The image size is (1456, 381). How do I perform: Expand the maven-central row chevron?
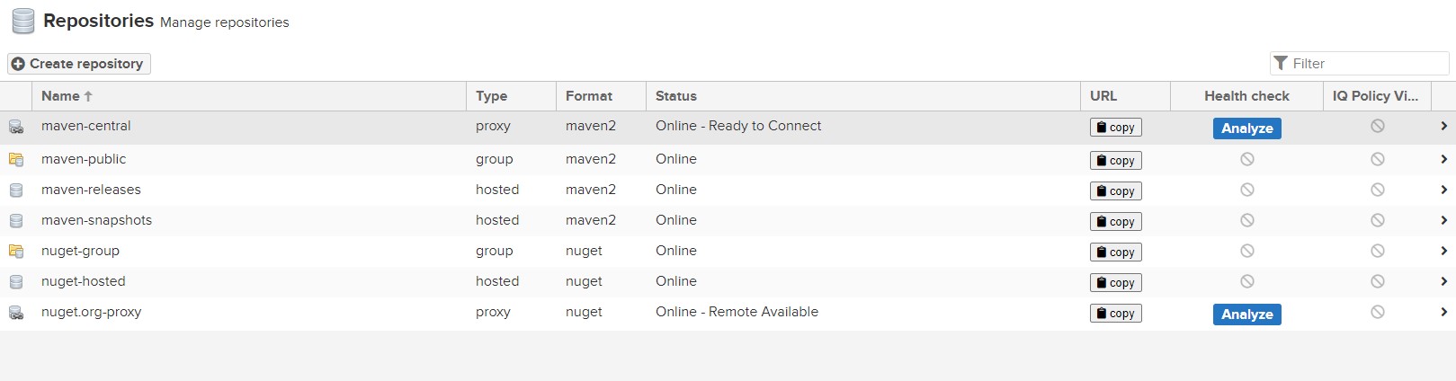tap(1443, 127)
